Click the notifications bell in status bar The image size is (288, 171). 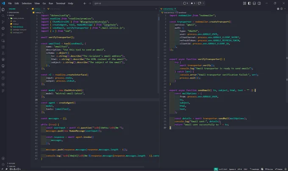(285, 169)
